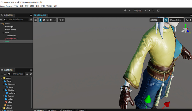Open the Assets panel menu
The image size is (192, 111).
tap(31, 70)
